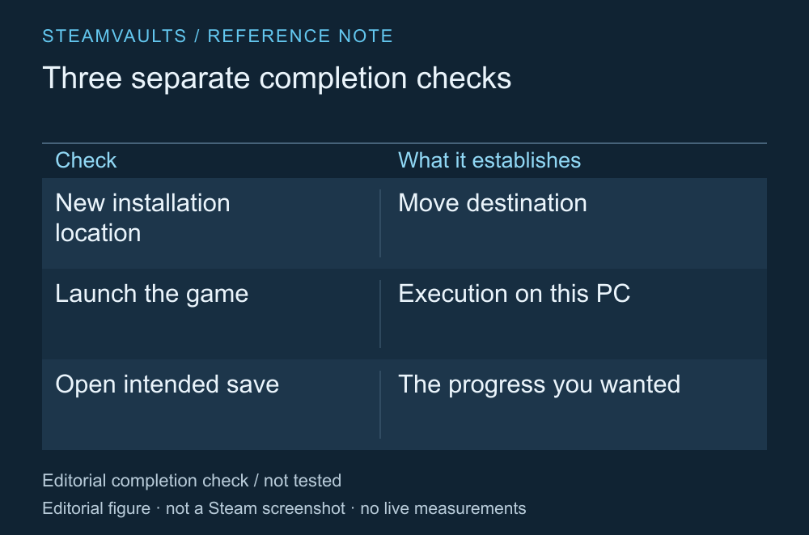Screen dimensions: 809x535
Task: Select the Check column header
Action: [x=86, y=160]
